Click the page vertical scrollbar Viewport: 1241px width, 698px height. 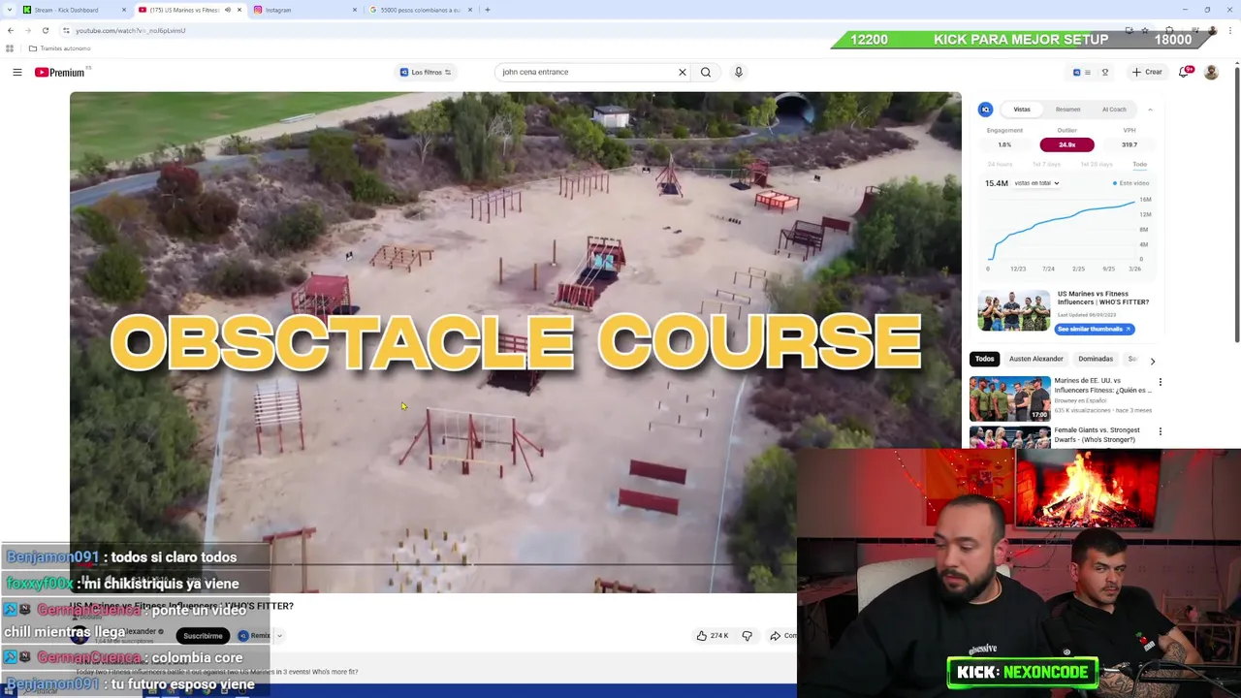click(x=1236, y=204)
